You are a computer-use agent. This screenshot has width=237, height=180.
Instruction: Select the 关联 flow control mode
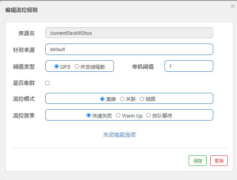(x=122, y=99)
